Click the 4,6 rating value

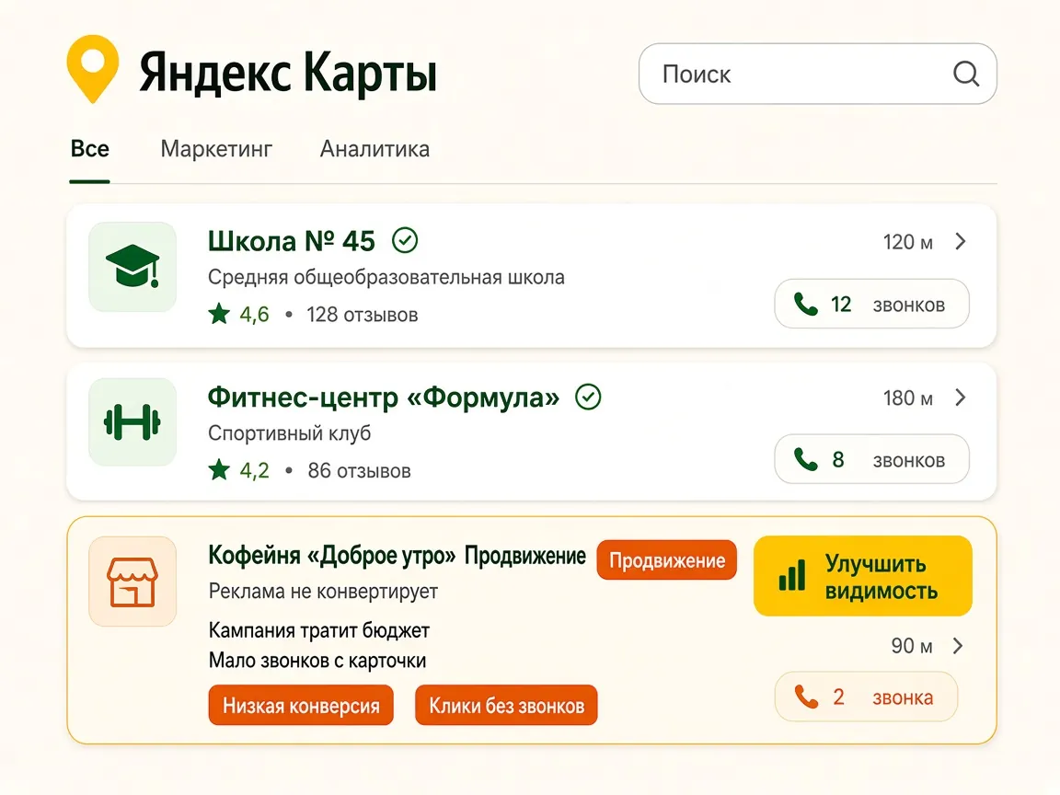(x=254, y=315)
